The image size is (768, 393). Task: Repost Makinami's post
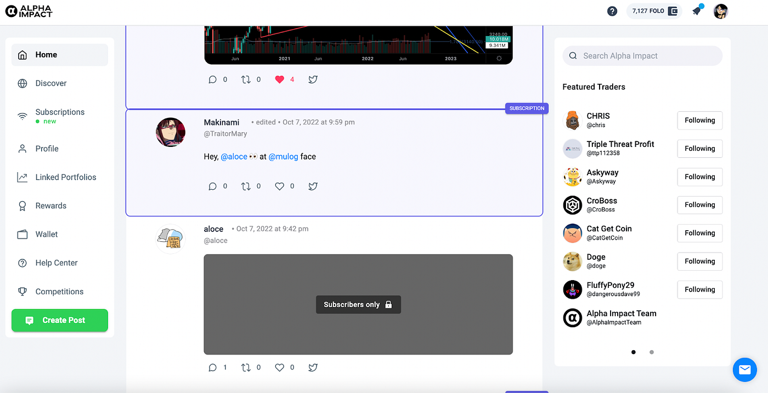click(246, 186)
